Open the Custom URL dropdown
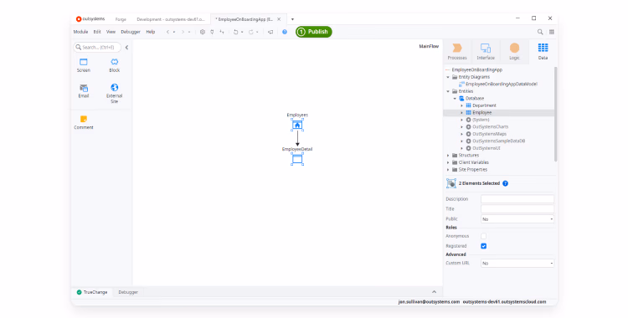Image resolution: width=628 pixels, height=318 pixels. [517, 263]
